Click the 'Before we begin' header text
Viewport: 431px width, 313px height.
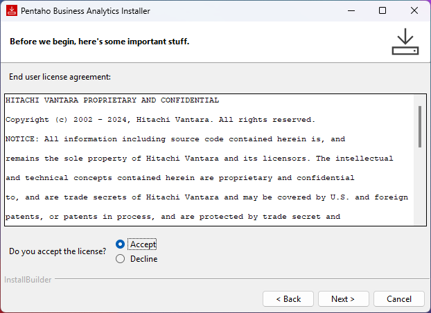[x=99, y=42]
